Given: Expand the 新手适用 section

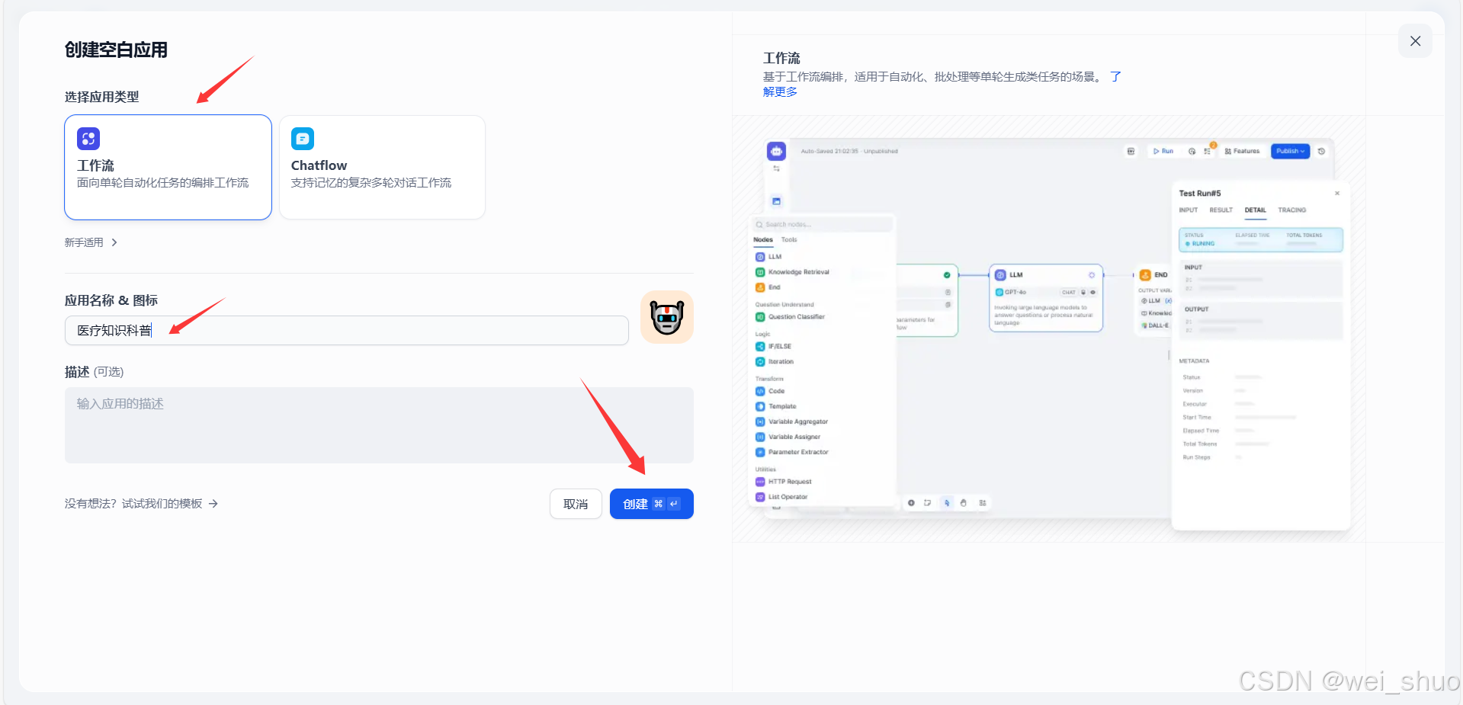Looking at the screenshot, I should click(91, 242).
